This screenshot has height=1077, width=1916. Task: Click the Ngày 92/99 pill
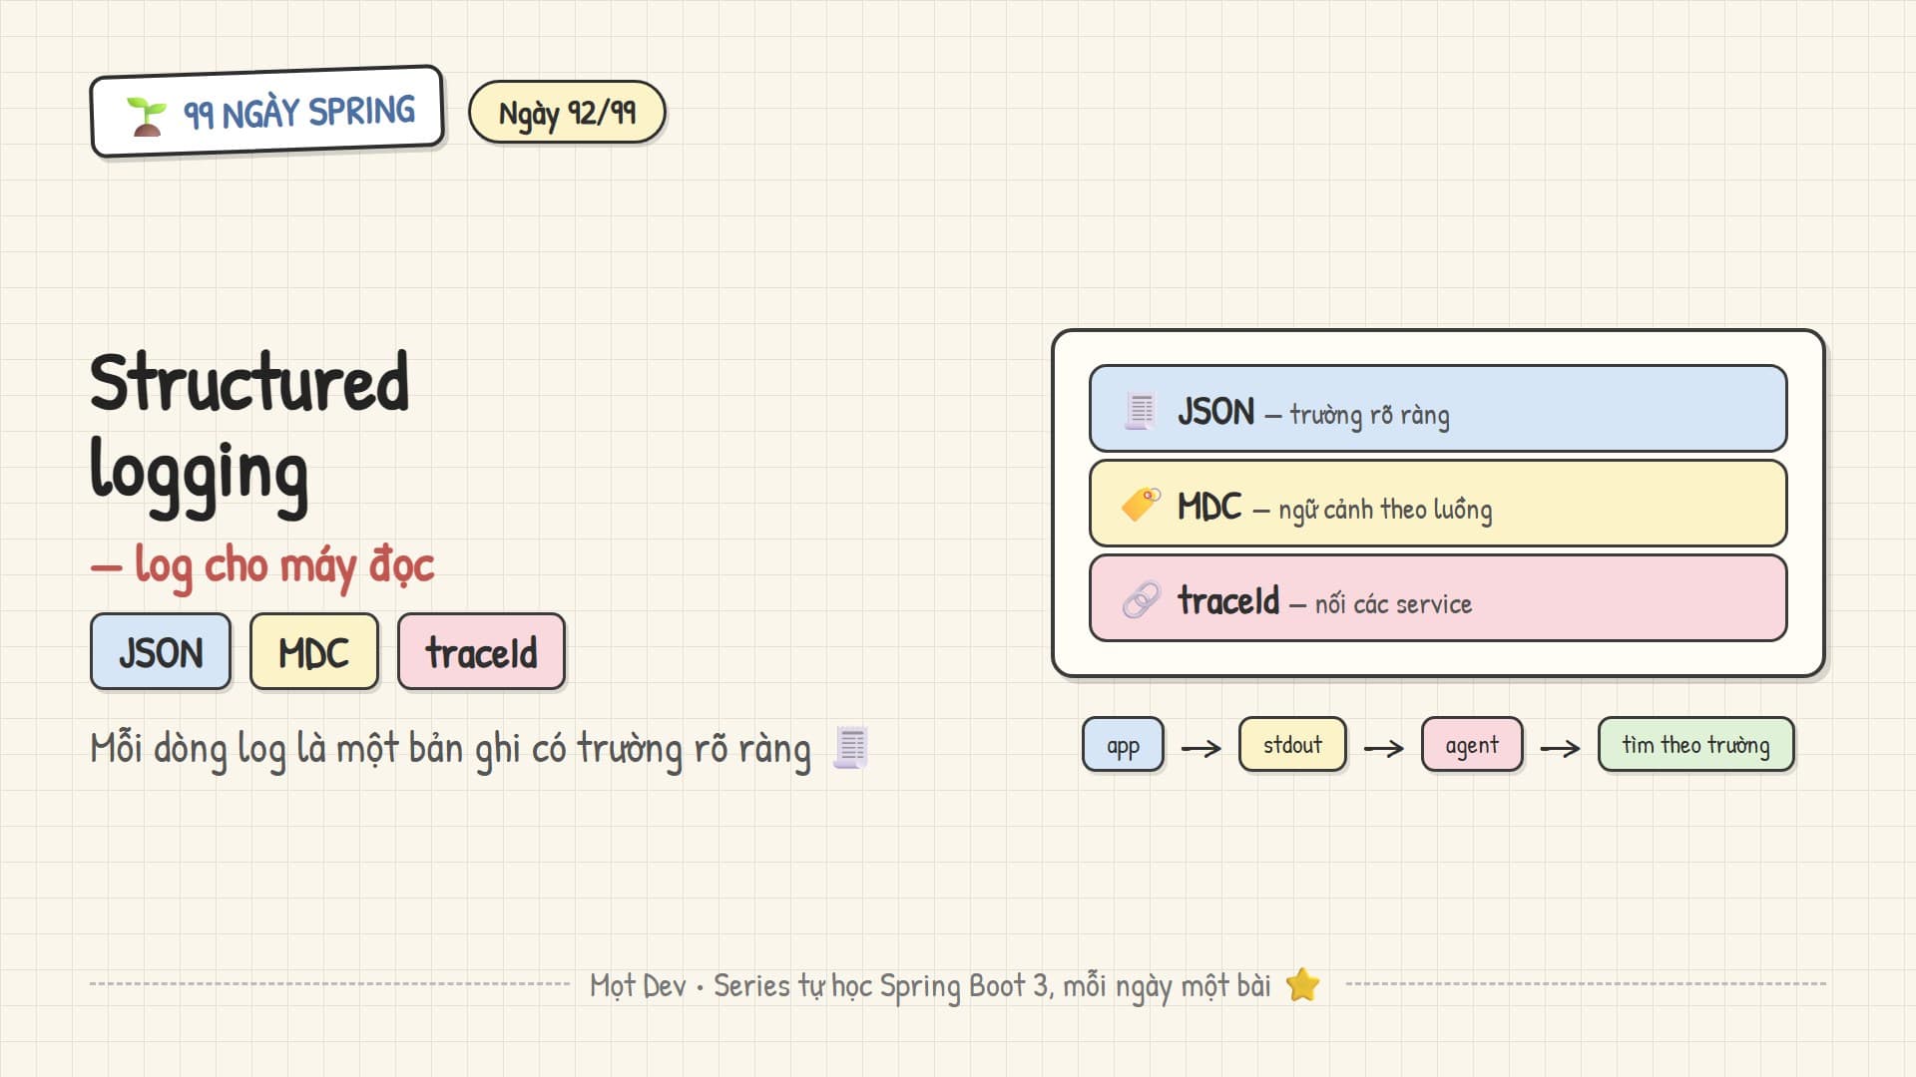pos(567,113)
